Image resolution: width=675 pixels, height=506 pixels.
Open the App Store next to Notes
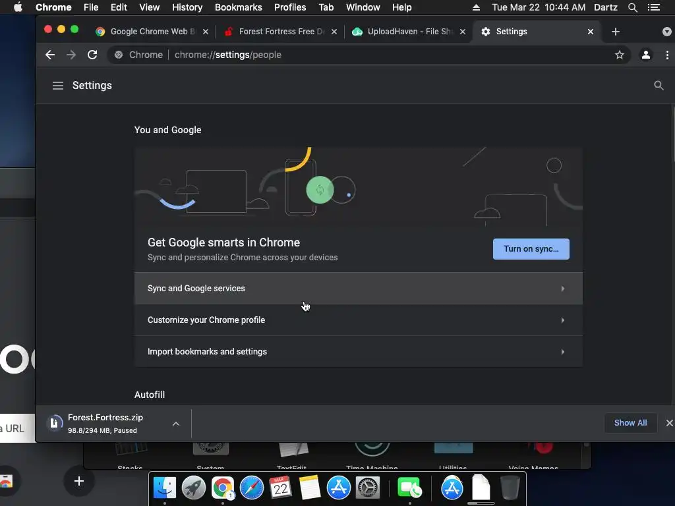(x=338, y=488)
